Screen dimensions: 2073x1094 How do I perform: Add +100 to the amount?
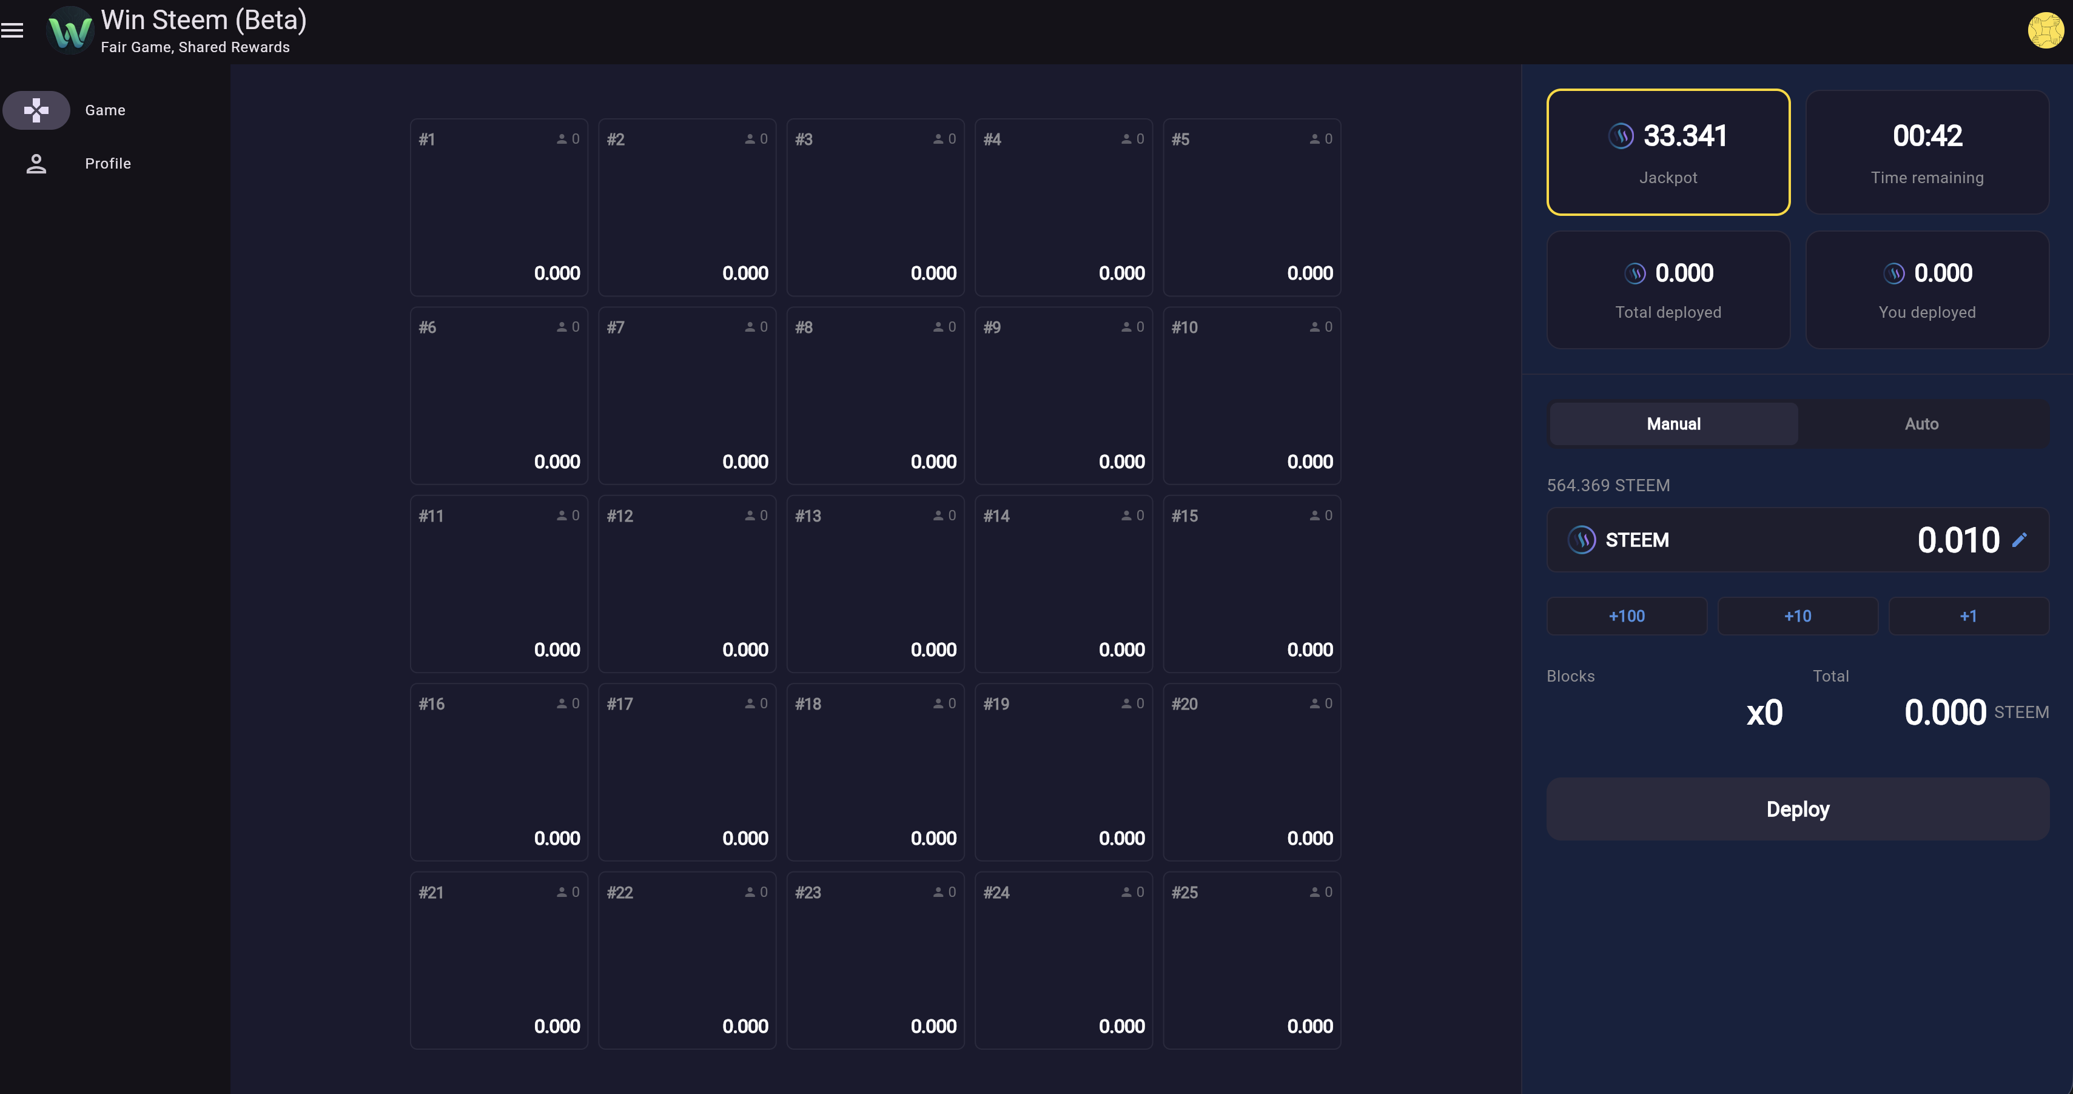tap(1627, 616)
